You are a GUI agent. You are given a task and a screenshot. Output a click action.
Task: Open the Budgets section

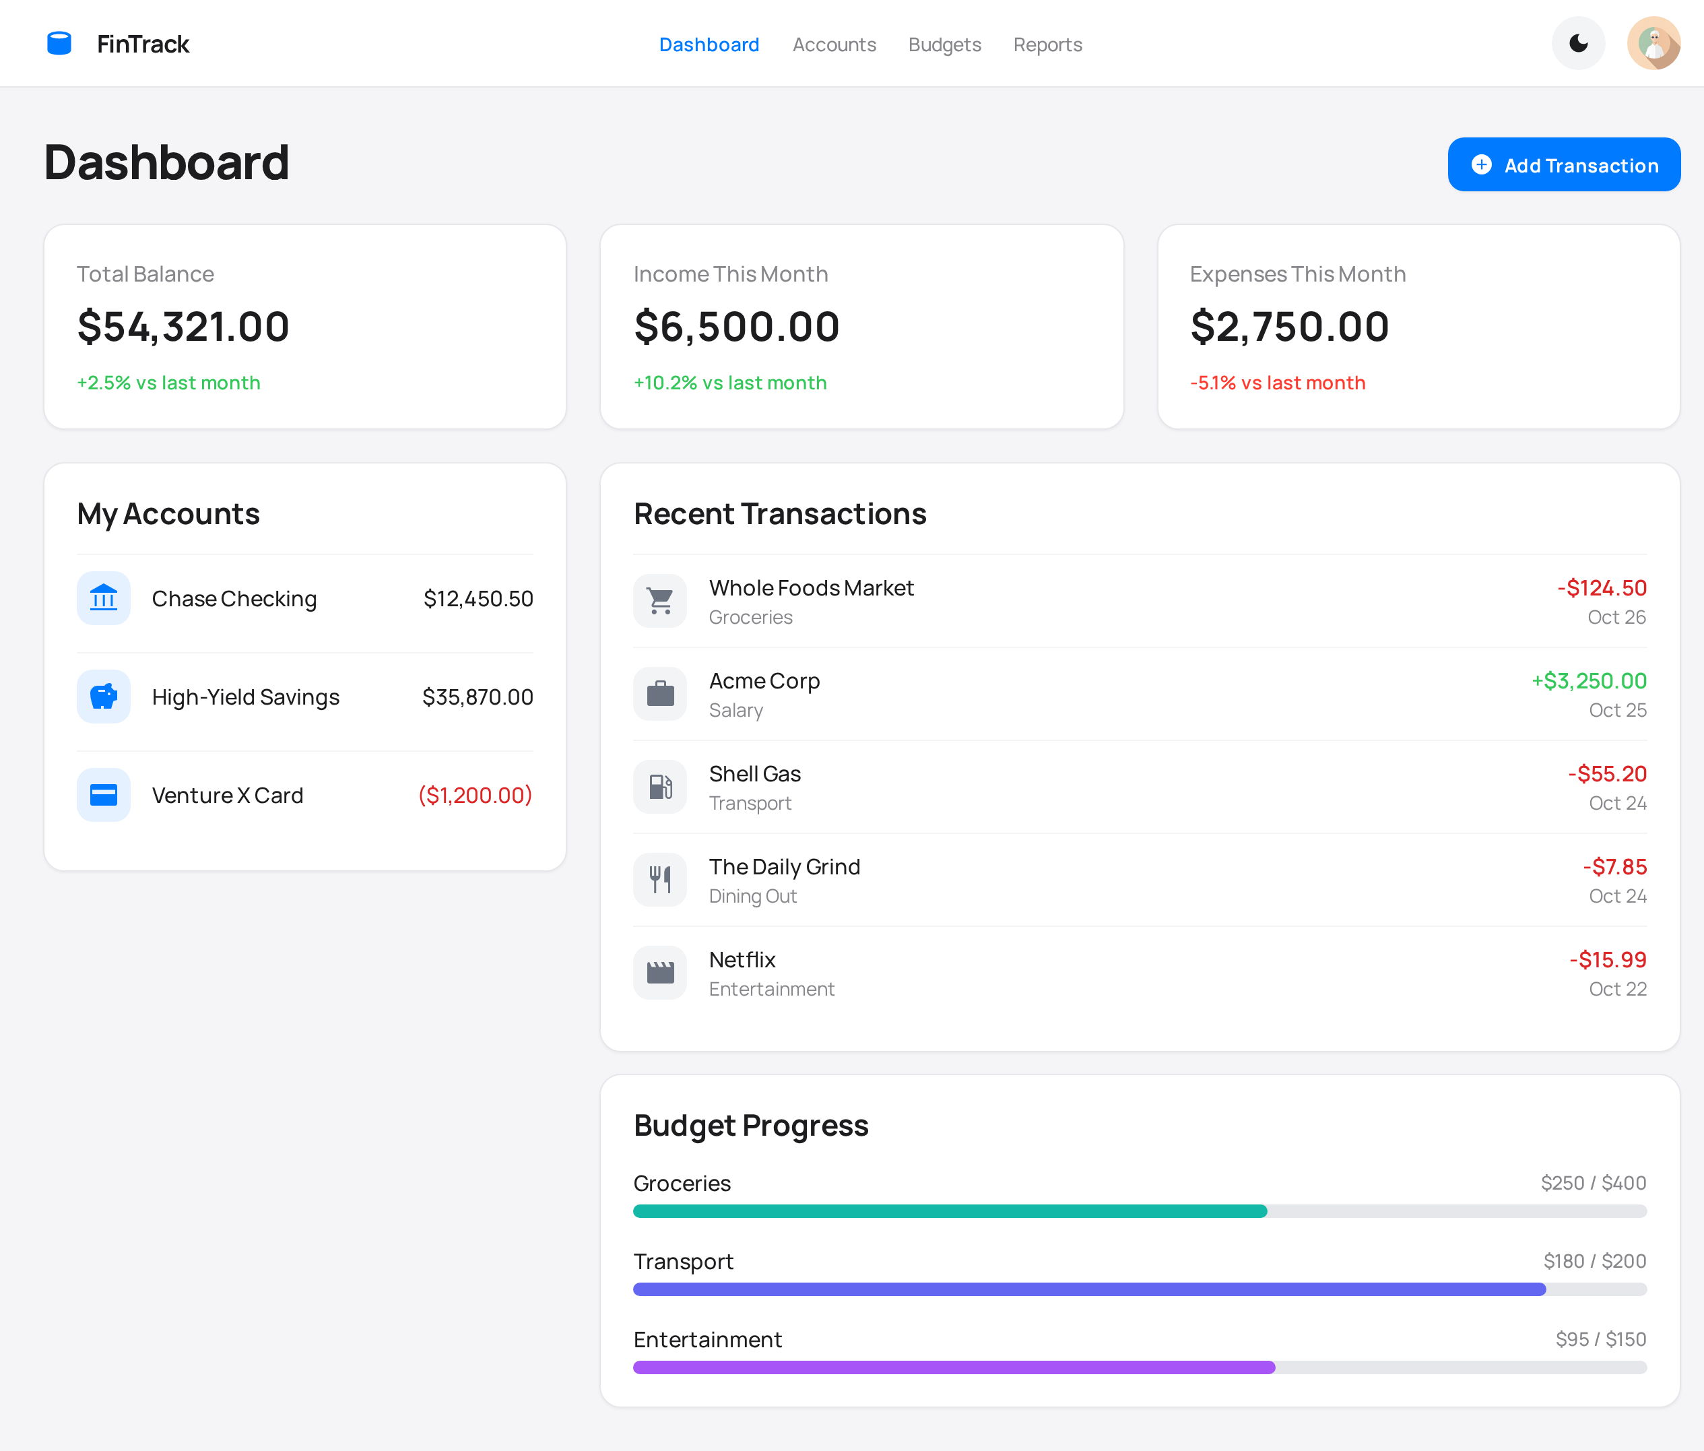coord(944,44)
